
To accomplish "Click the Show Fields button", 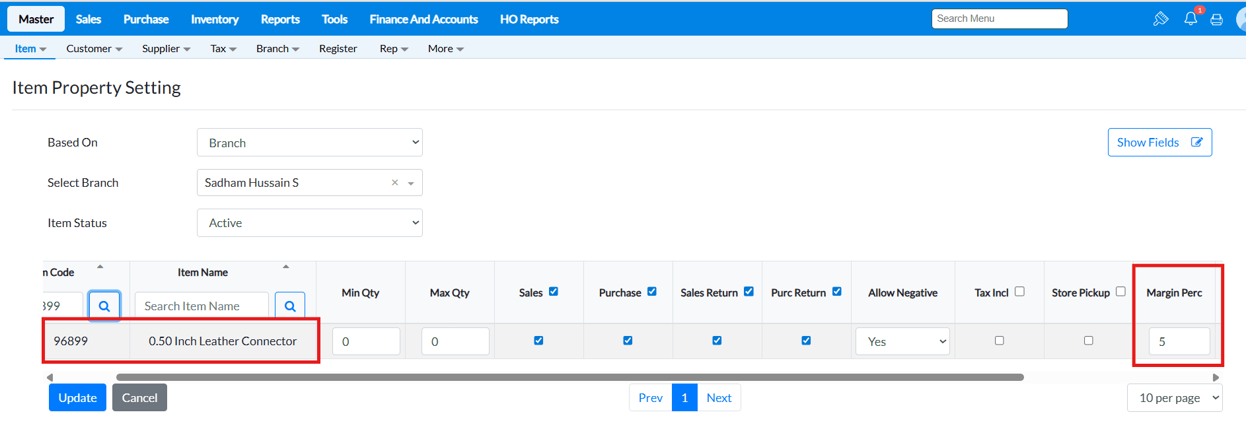I will tap(1159, 143).
